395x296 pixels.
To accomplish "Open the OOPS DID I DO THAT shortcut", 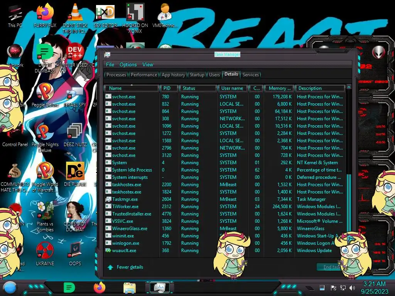I will pos(75,217).
